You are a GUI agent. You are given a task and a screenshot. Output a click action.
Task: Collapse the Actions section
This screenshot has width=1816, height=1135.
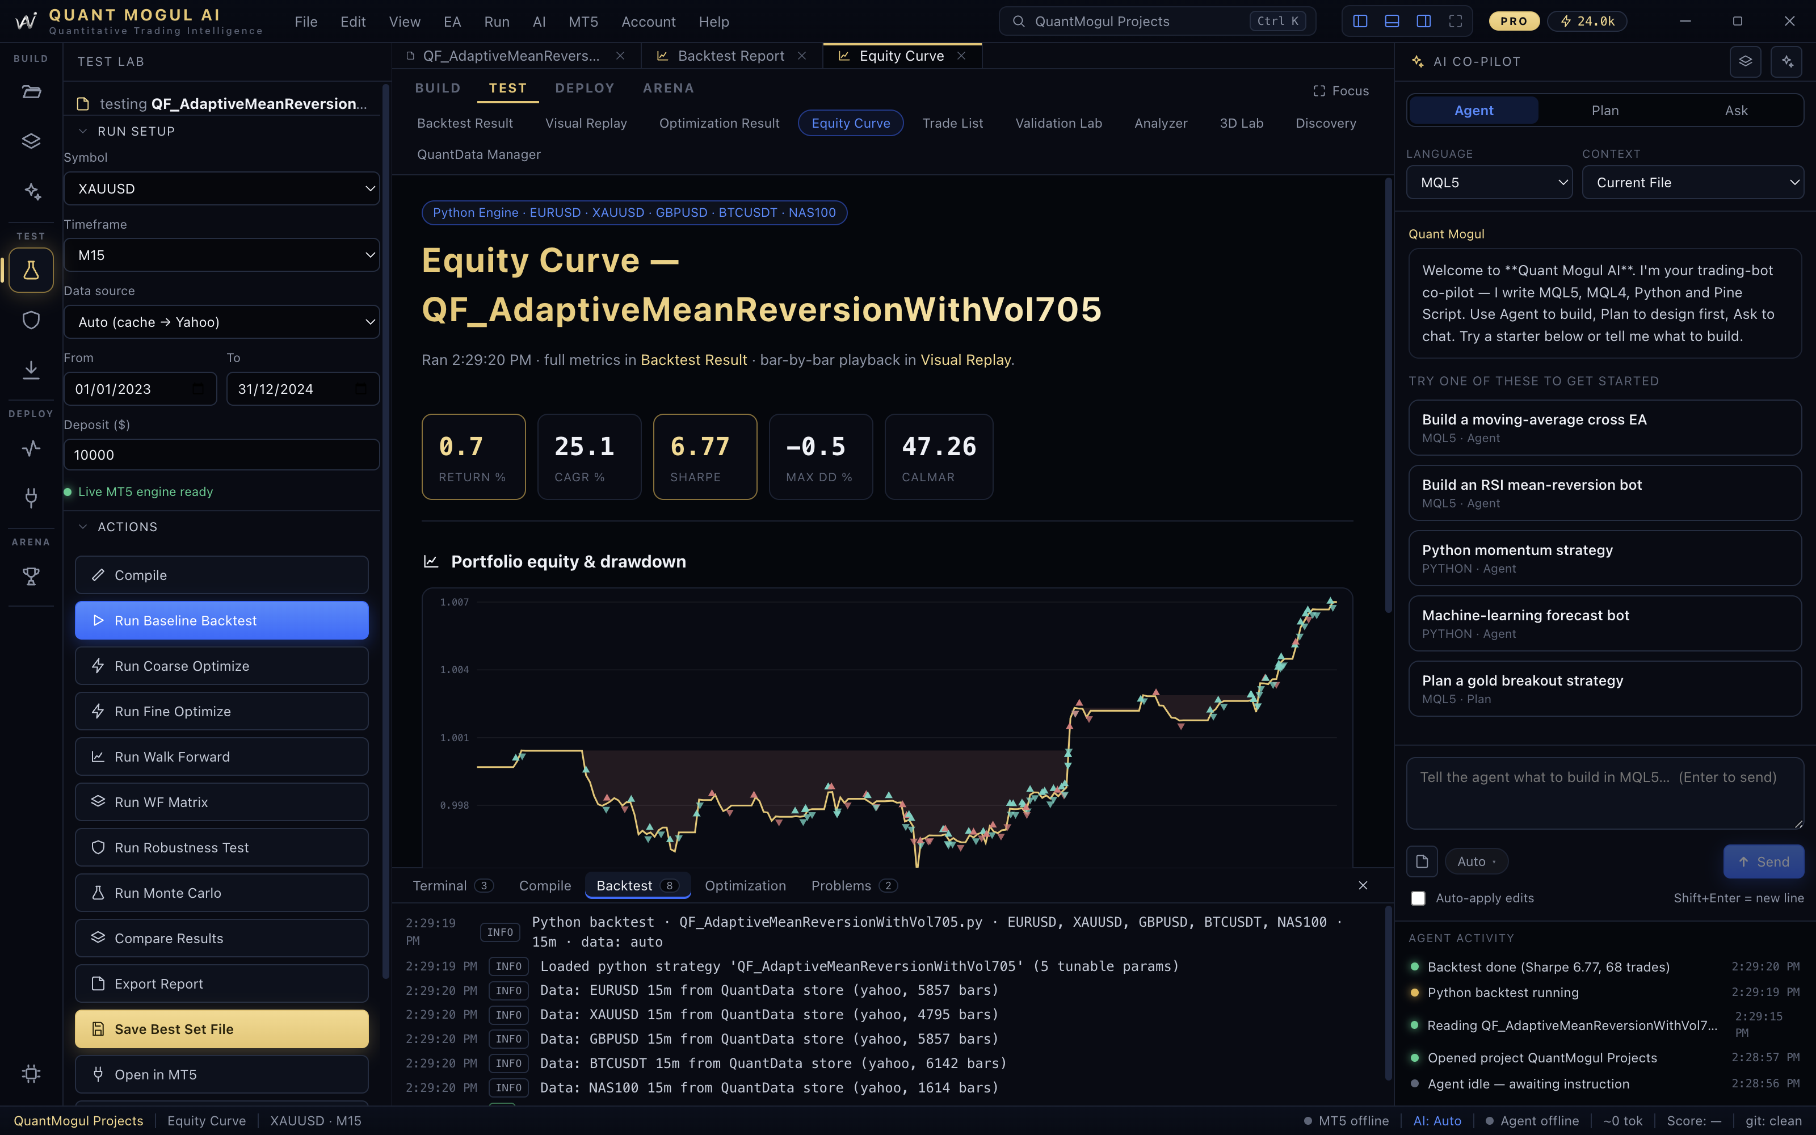[119, 527]
